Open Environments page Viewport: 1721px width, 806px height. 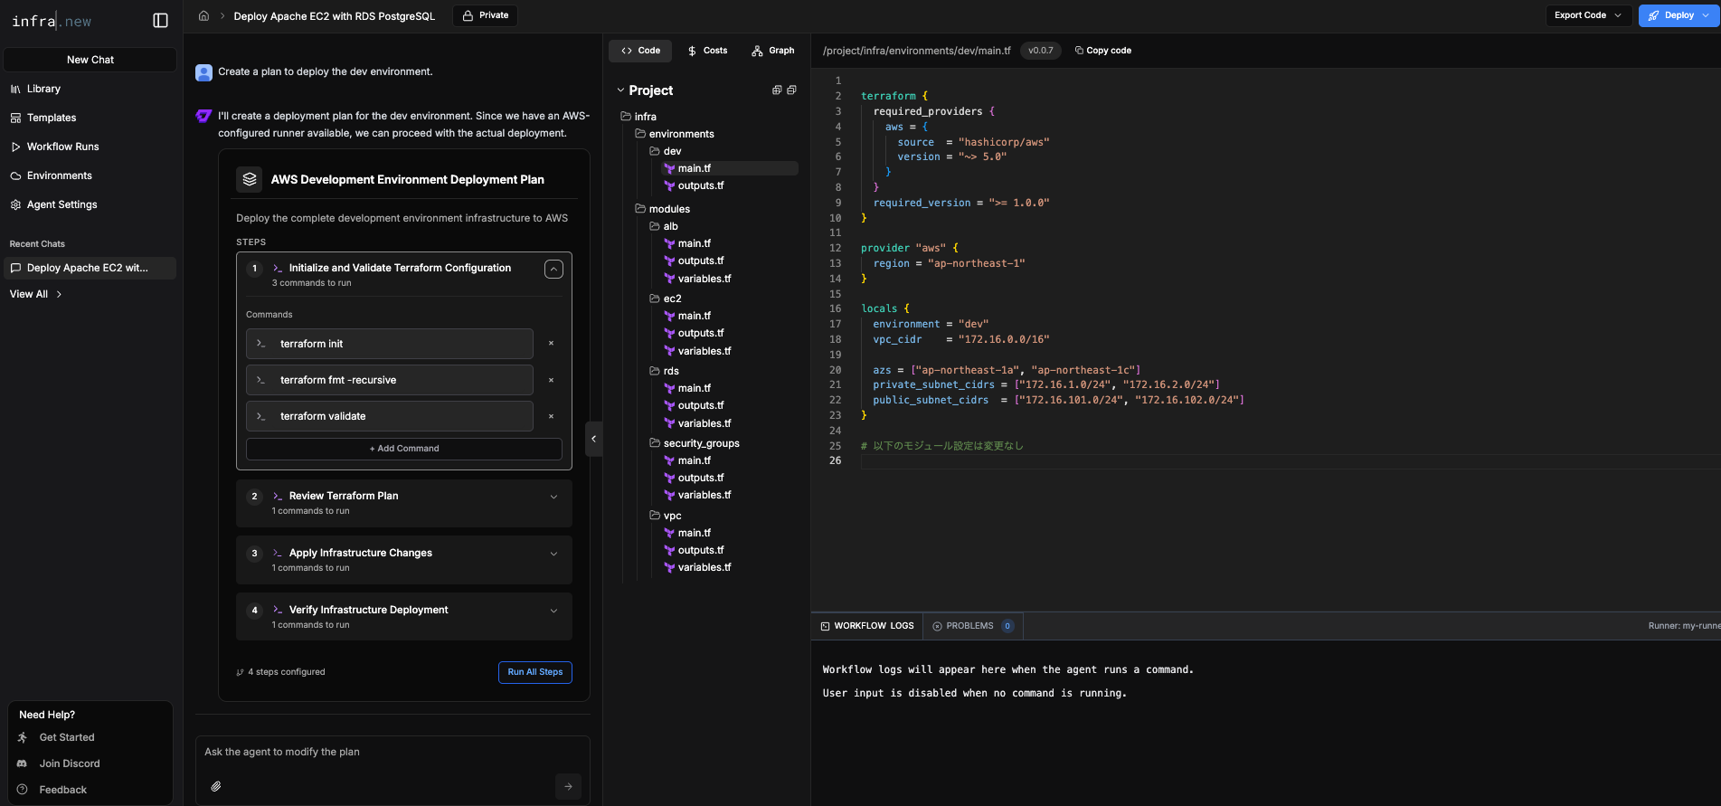pos(59,175)
